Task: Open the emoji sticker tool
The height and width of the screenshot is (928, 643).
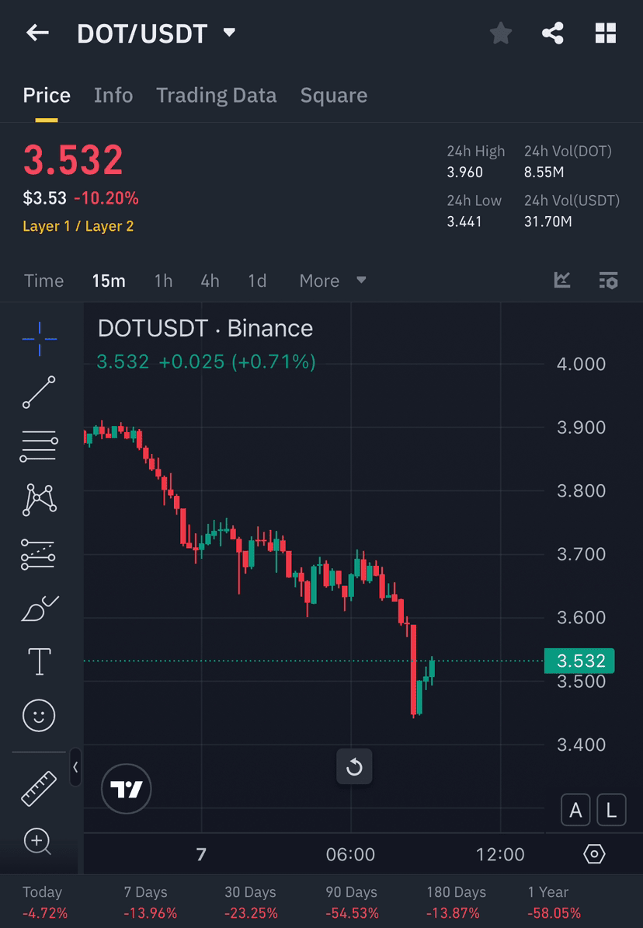Action: [39, 716]
